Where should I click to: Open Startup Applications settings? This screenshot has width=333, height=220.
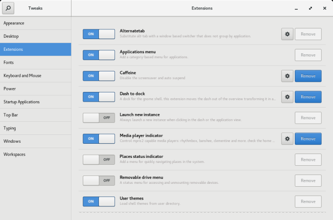[35, 102]
